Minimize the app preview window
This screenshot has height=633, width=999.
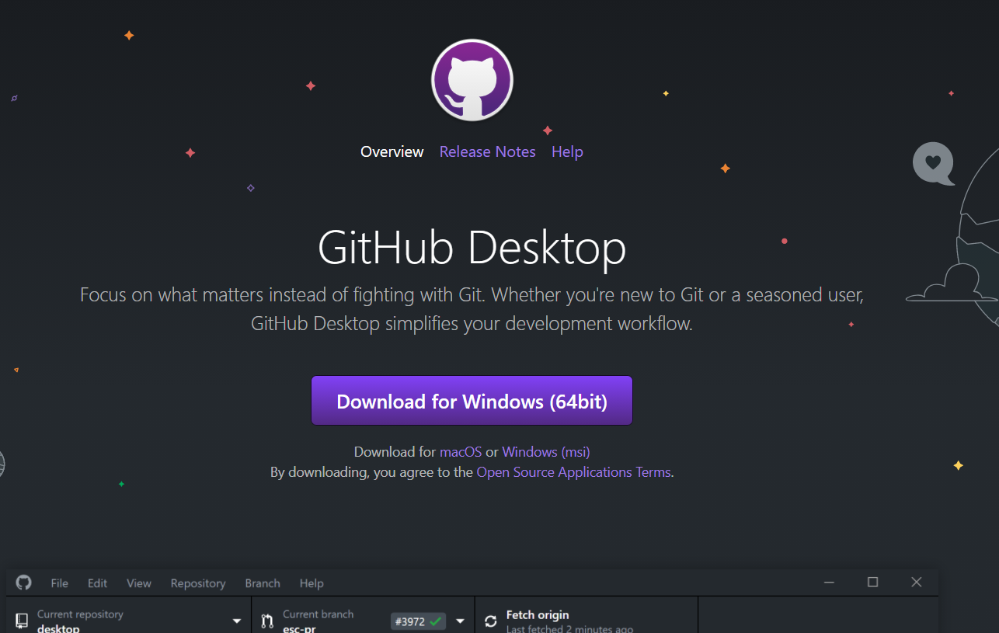pyautogui.click(x=830, y=583)
